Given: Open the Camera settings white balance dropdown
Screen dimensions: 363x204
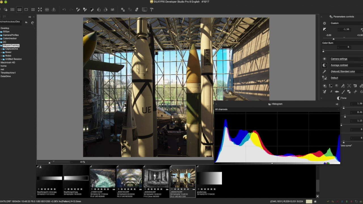Looking at the screenshot, I should (x=346, y=59).
